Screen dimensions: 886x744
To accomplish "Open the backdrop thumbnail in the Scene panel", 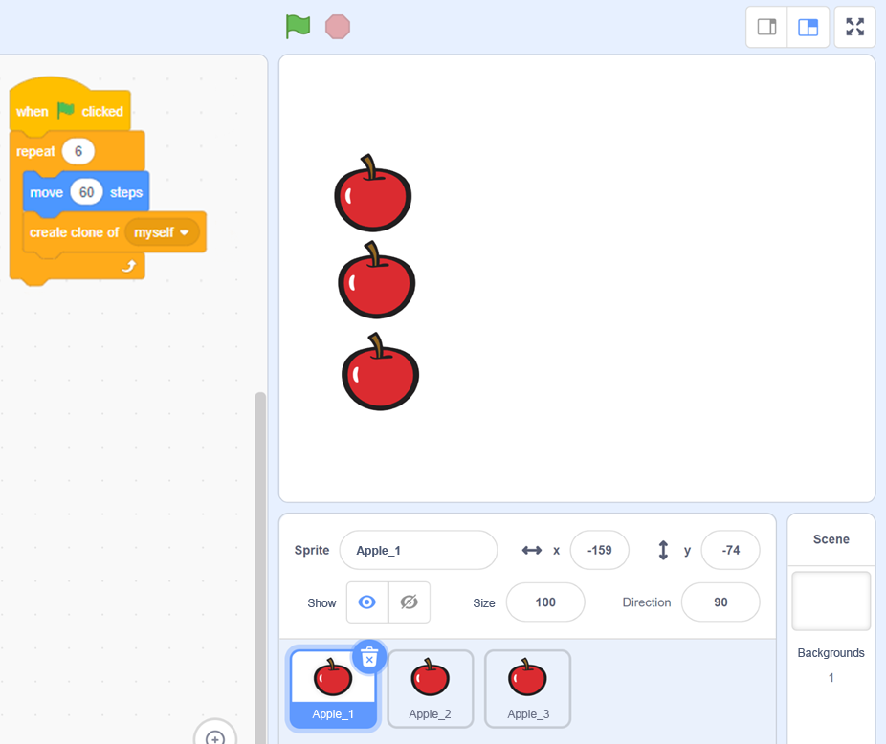I will tap(830, 600).
